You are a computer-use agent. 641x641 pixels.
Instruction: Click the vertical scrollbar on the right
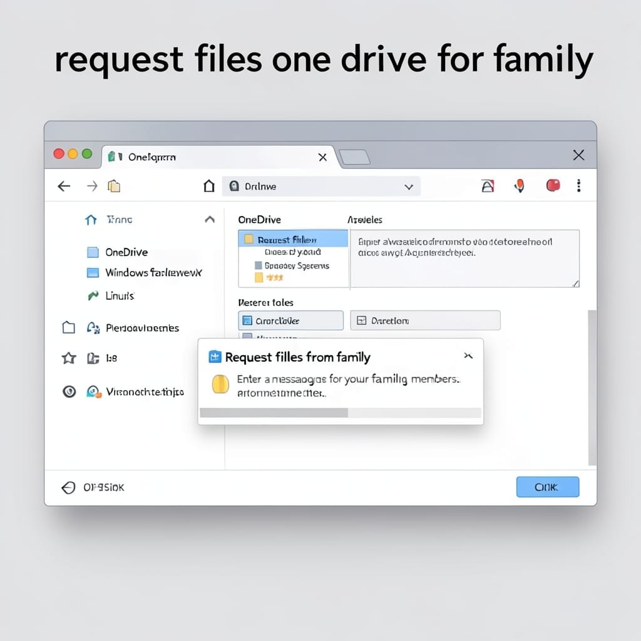592,387
